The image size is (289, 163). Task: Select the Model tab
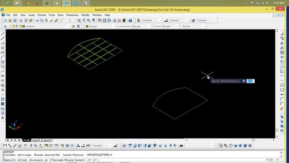pyautogui.click(x=26, y=140)
